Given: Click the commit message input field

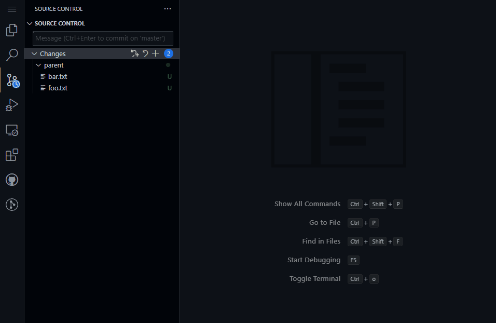Looking at the screenshot, I should tap(102, 38).
